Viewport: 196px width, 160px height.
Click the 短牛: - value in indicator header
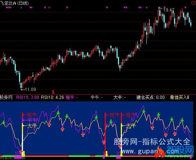[x=72, y=97]
